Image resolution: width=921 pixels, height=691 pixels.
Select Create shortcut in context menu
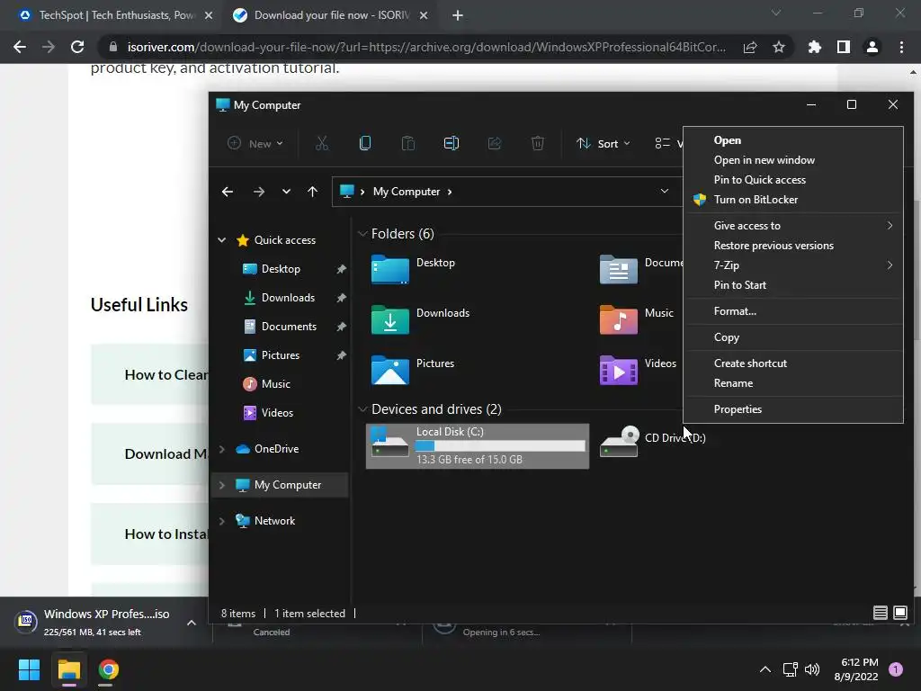coord(793,363)
